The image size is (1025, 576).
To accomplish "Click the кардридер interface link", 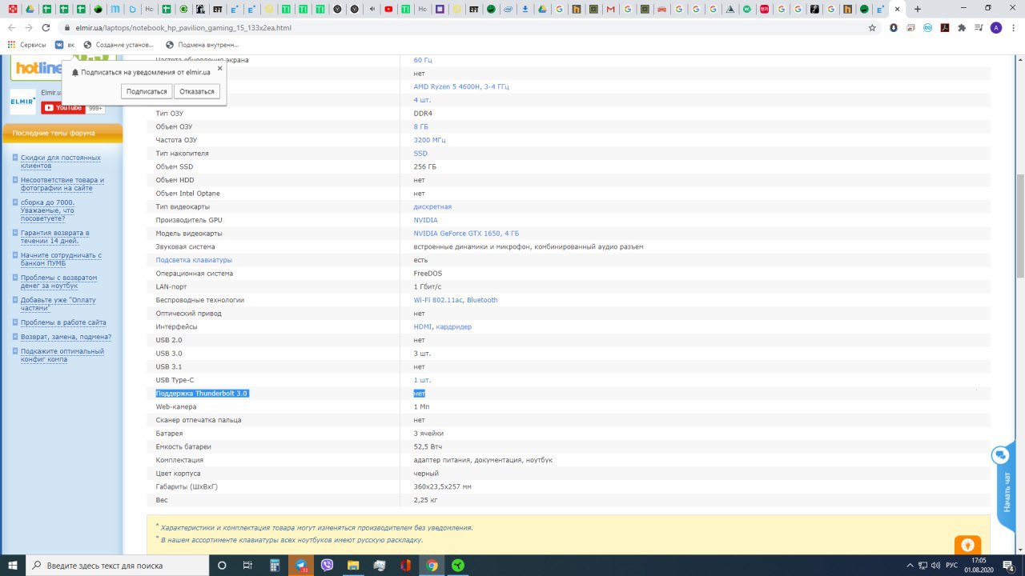I will [454, 326].
